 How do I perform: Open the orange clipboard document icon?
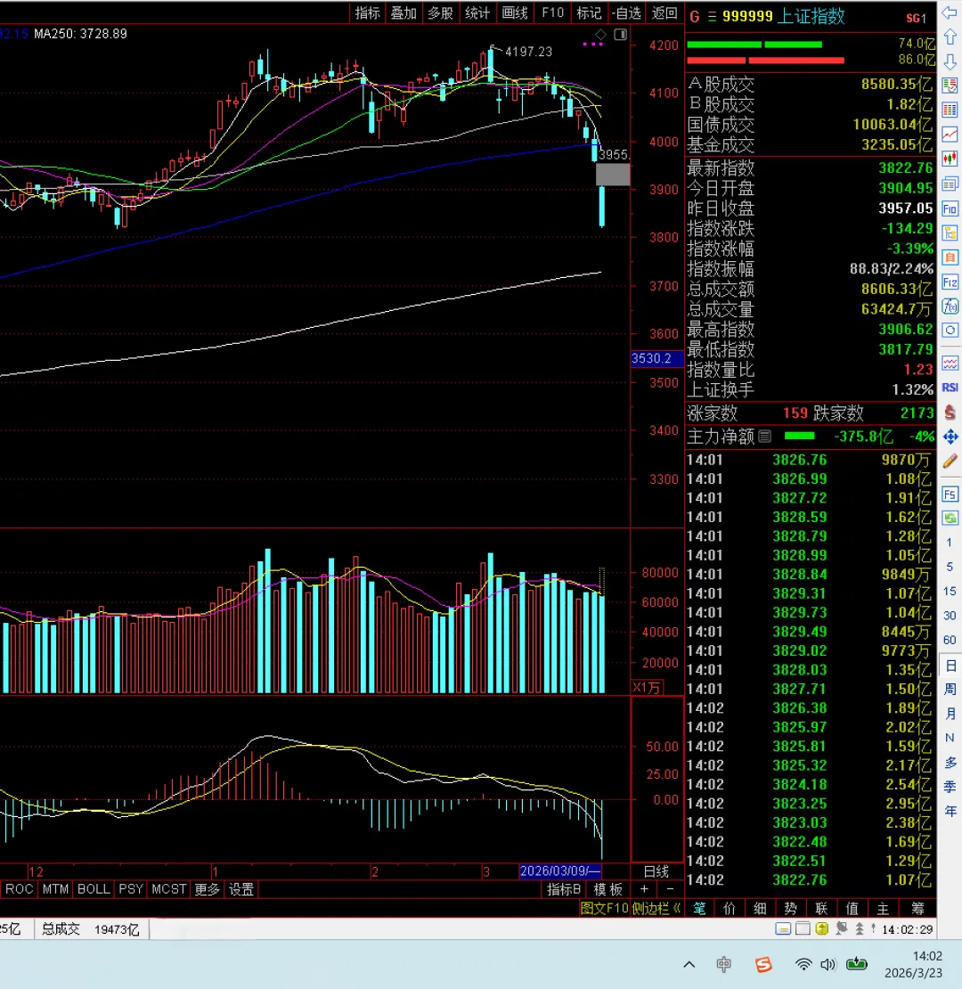(950, 257)
